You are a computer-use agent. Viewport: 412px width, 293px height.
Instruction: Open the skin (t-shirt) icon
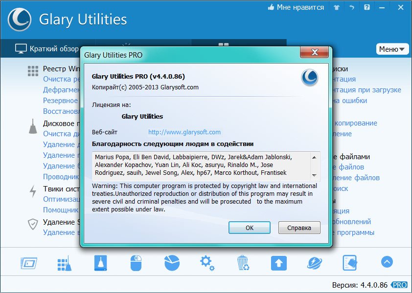337,7
